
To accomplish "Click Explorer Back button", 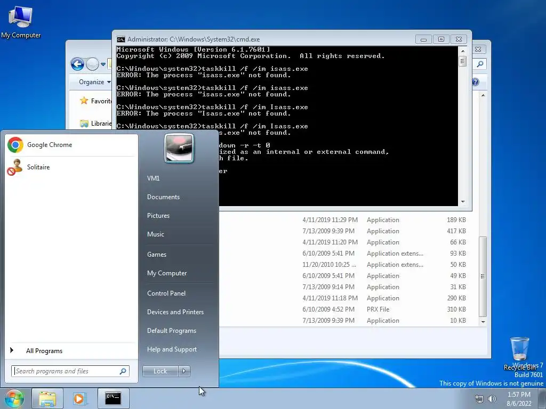I will pos(77,64).
